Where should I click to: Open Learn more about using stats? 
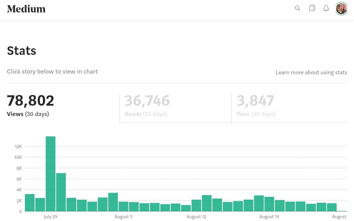311,73
